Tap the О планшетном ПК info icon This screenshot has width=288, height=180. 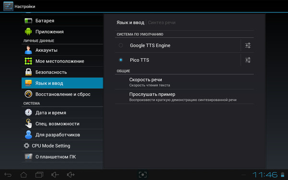tap(28, 156)
